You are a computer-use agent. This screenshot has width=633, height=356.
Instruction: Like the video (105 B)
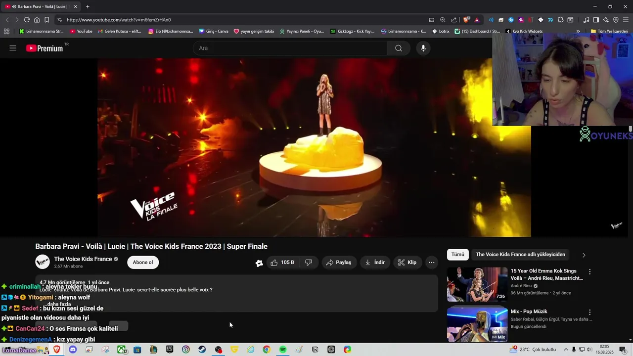(283, 263)
